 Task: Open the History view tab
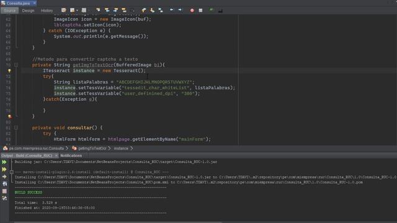tap(47, 11)
